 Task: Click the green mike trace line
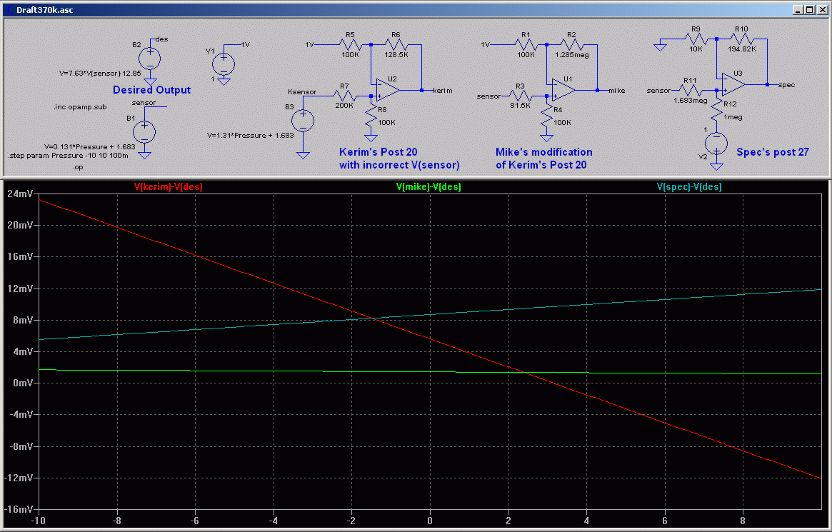[430, 372]
